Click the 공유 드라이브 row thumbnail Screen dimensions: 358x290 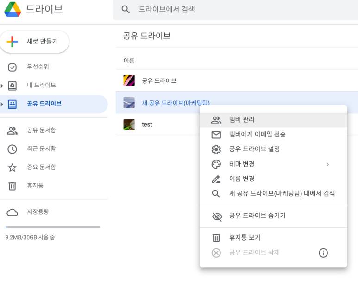coord(129,80)
